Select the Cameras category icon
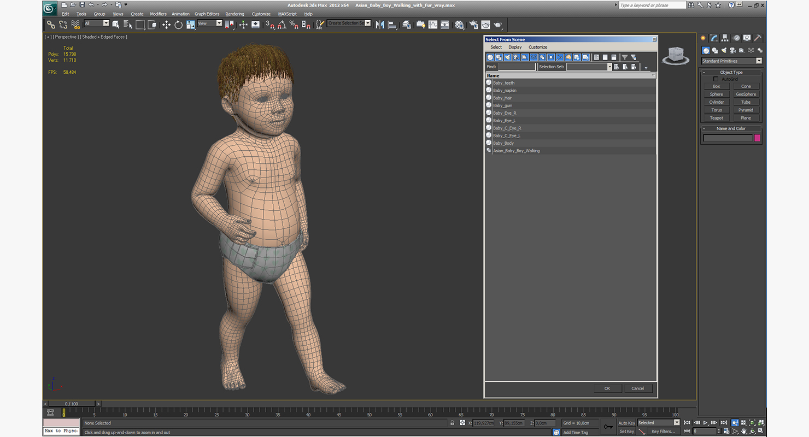This screenshot has width=809, height=437. point(732,50)
